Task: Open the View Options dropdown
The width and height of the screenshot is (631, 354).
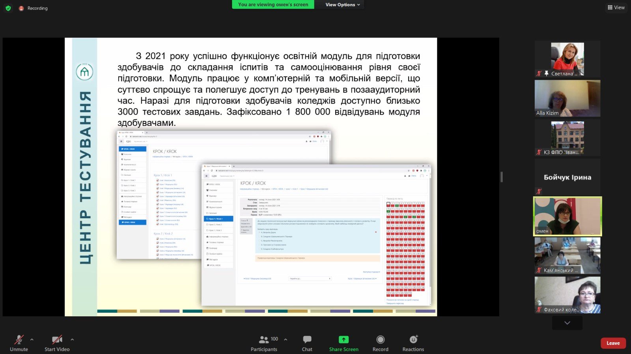Action: click(x=342, y=5)
